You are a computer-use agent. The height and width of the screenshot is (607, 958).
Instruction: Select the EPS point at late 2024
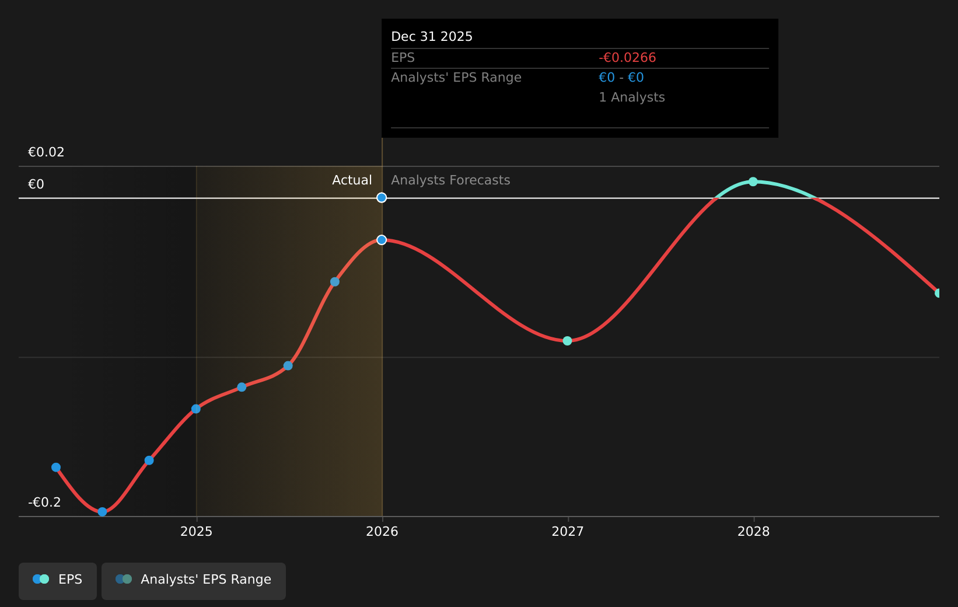pyautogui.click(x=149, y=461)
